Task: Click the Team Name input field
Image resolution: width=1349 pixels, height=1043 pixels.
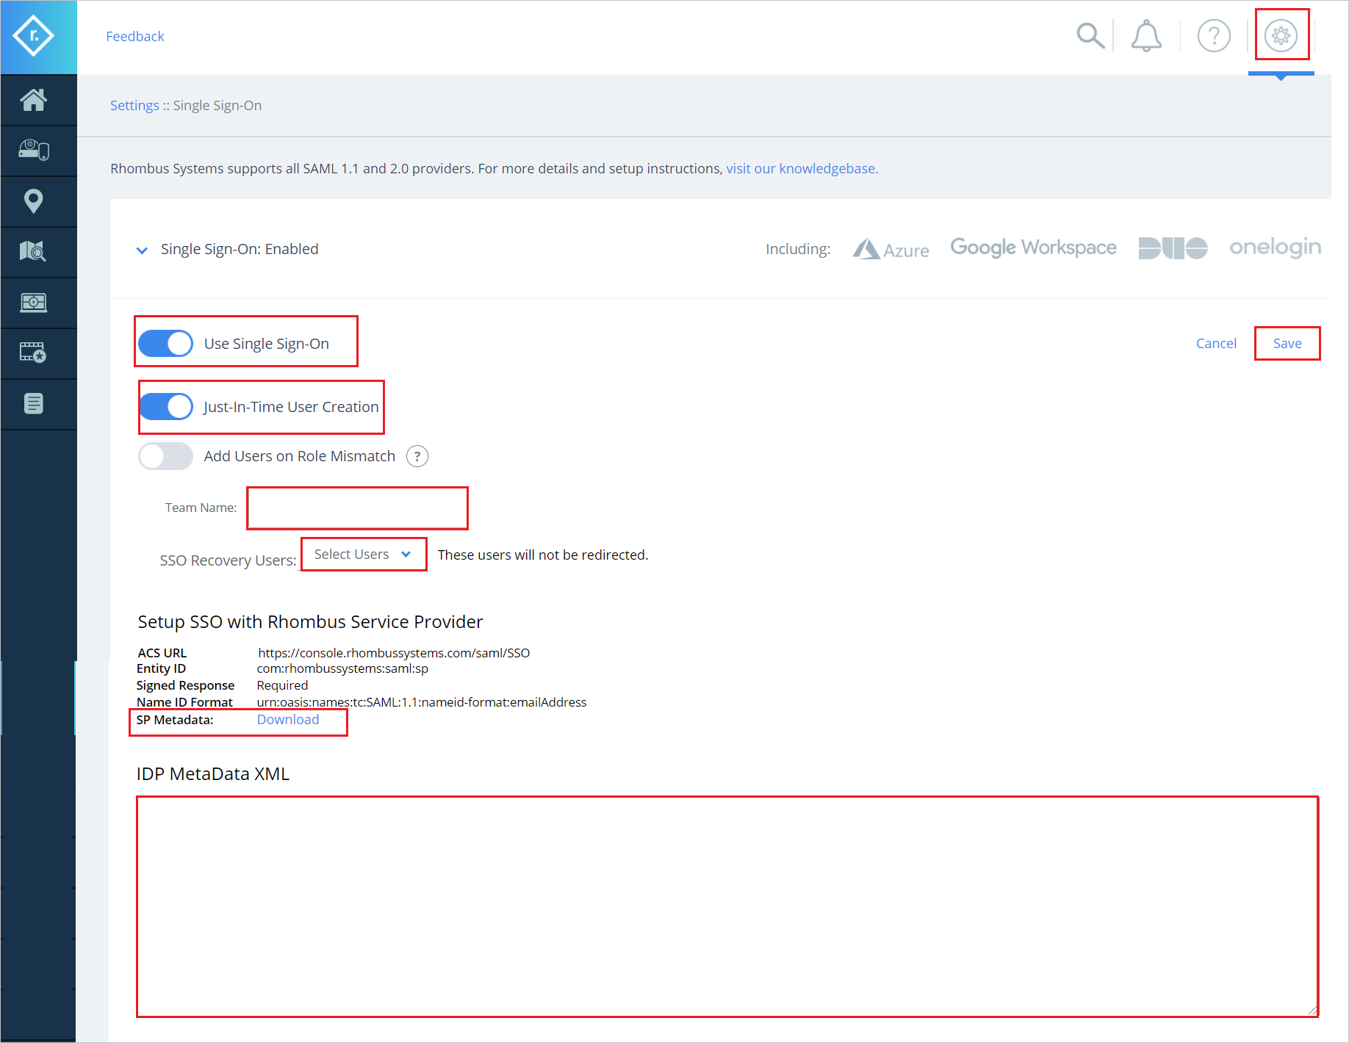Action: [x=358, y=508]
